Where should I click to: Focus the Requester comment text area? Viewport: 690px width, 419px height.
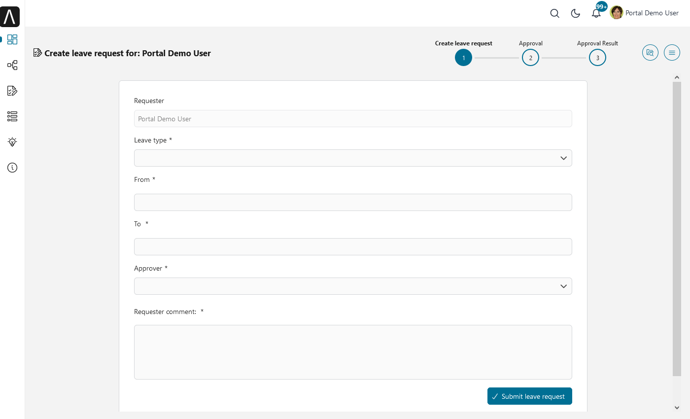pyautogui.click(x=353, y=352)
